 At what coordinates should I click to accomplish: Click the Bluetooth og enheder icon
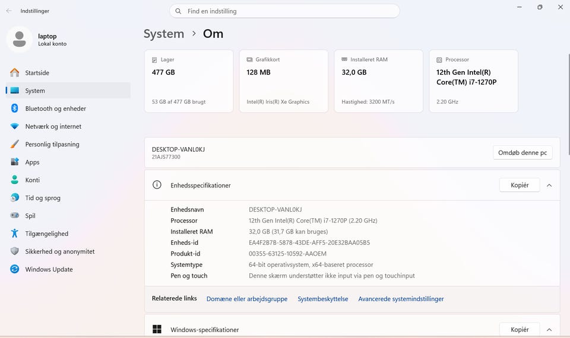(15, 109)
